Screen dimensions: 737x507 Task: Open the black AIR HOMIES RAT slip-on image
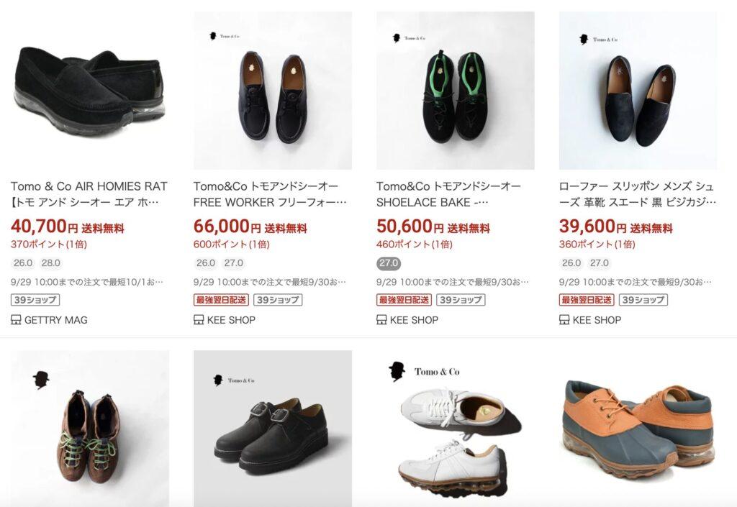tap(89, 91)
